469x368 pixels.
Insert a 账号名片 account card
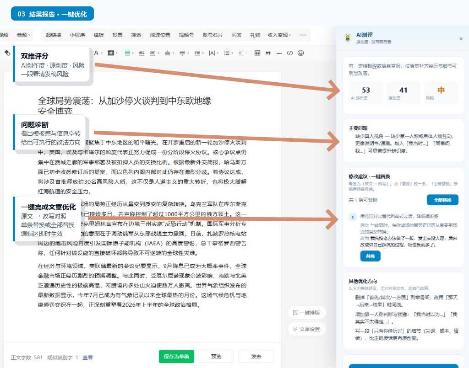213,35
